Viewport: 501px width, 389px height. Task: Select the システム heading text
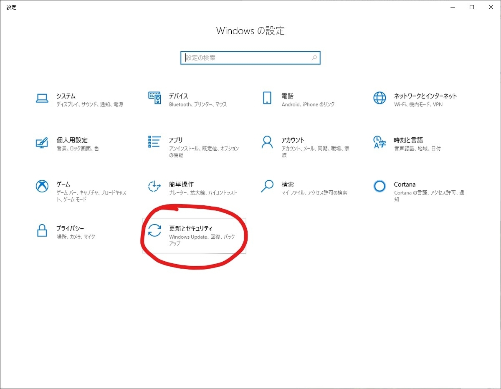click(x=66, y=96)
